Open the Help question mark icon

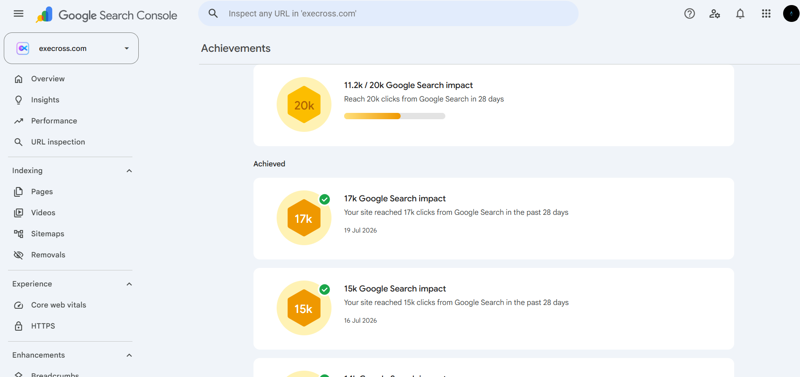click(690, 13)
